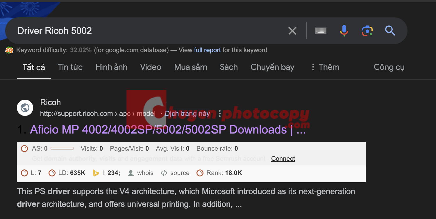The width and height of the screenshot is (436, 219).
Task: Switch to the Hình ảnh tab
Action: [x=111, y=67]
